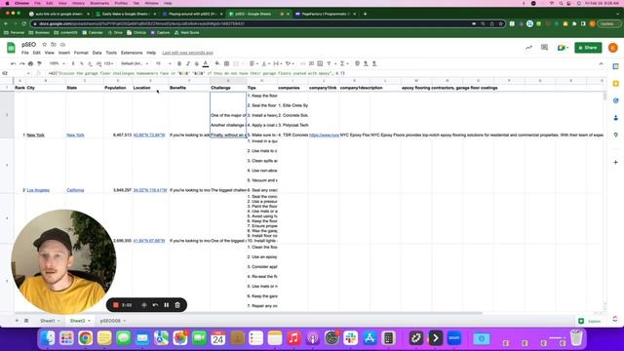Open Chrome from the macOS dock

click(85, 338)
